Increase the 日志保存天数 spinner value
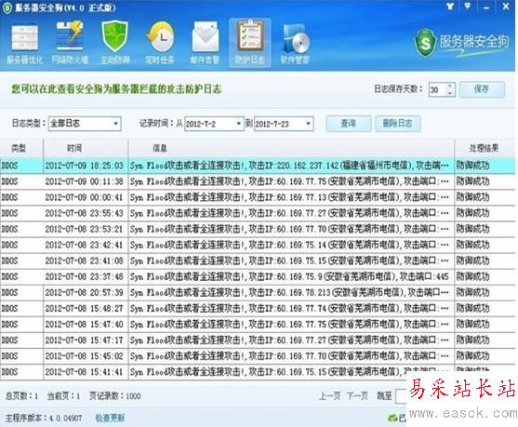The width and height of the screenshot is (518, 427). pos(450,87)
